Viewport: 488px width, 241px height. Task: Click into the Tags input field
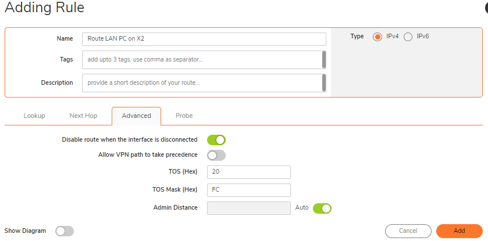202,60
